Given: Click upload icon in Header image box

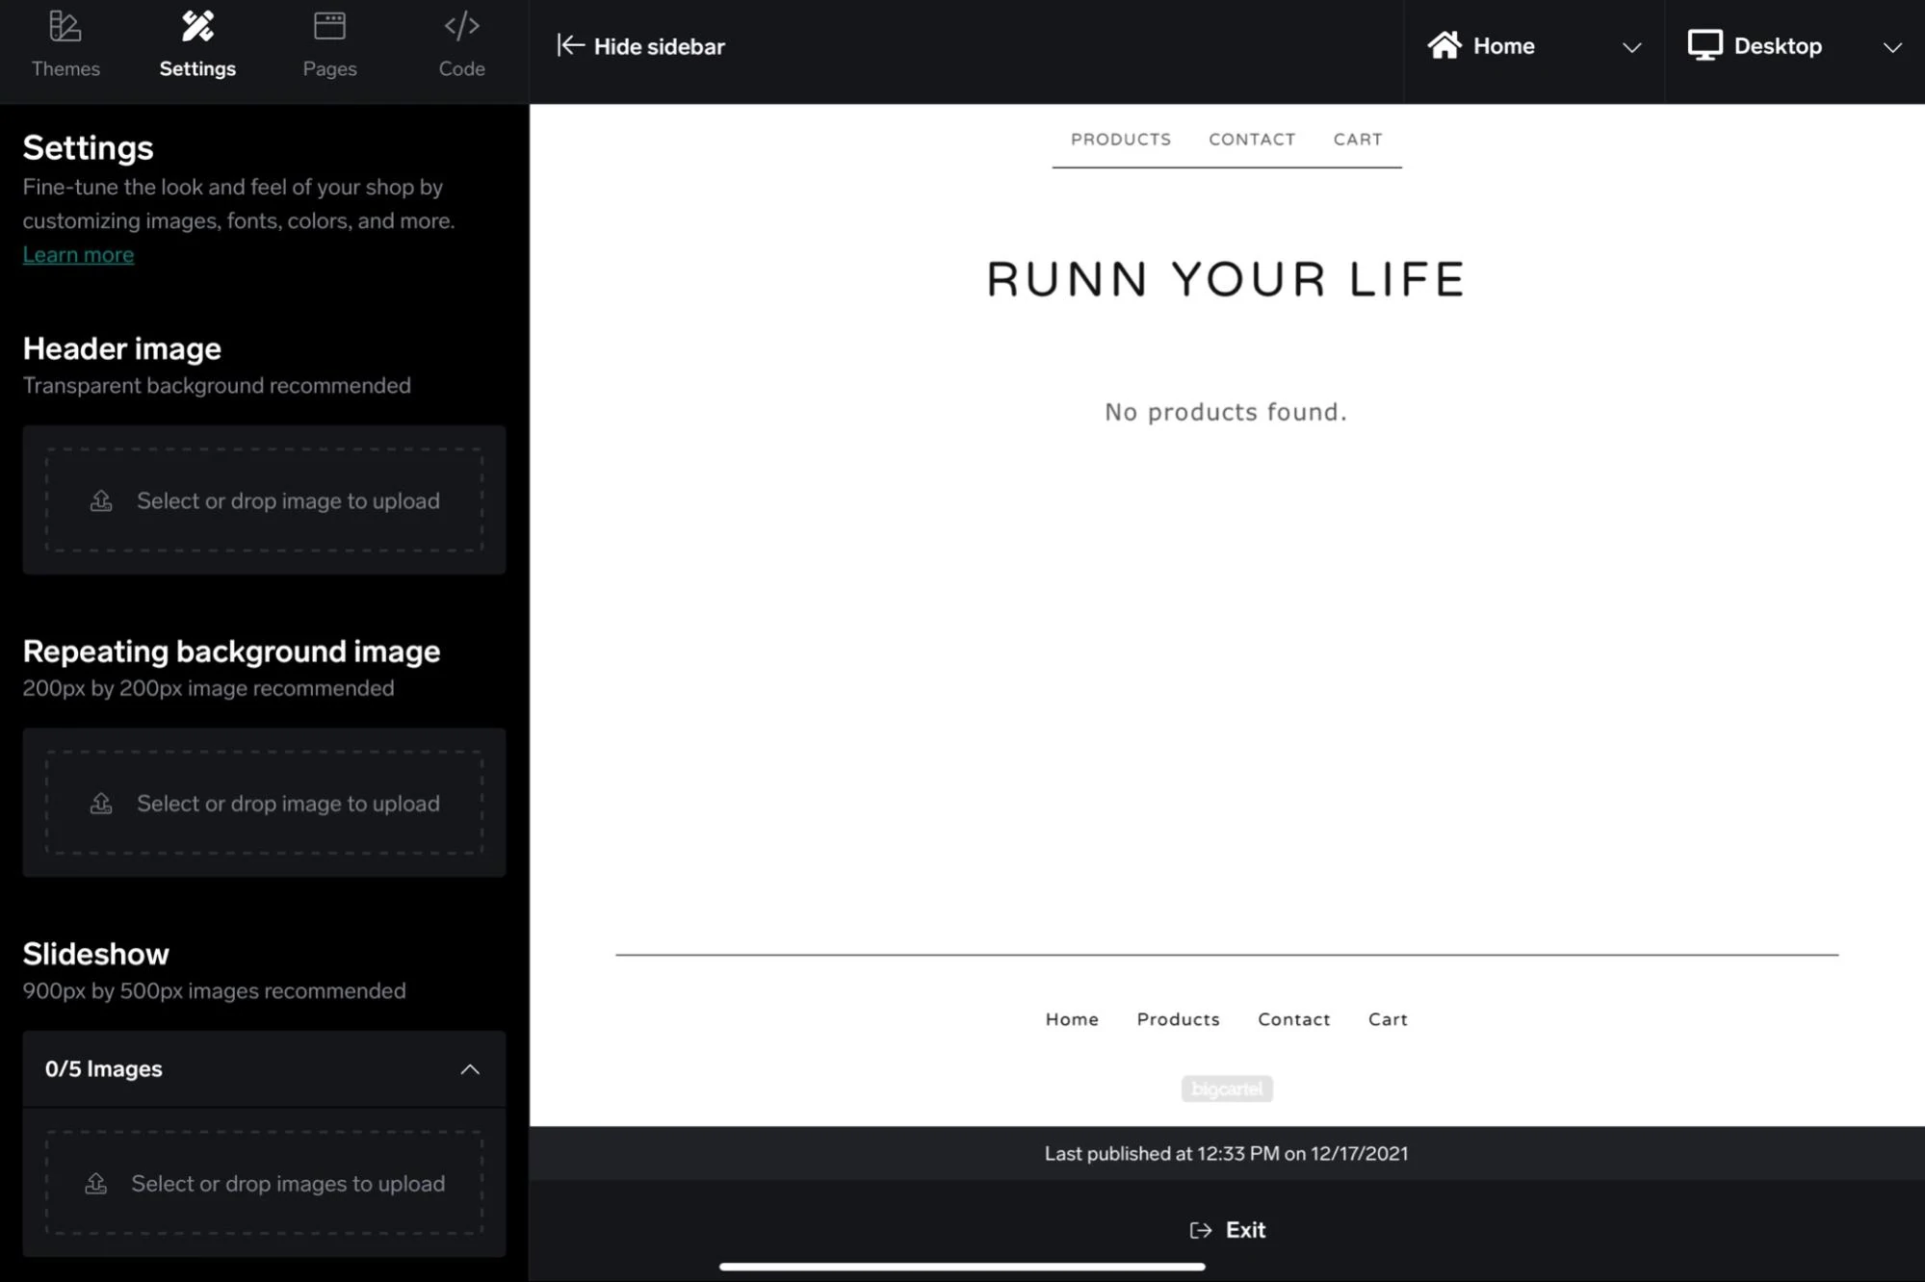Looking at the screenshot, I should pyautogui.click(x=101, y=500).
